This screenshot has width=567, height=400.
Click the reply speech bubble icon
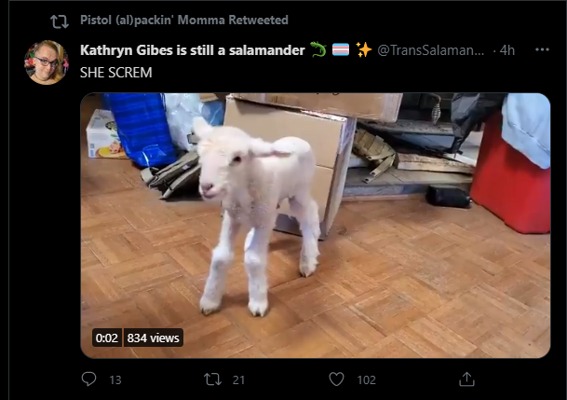pyautogui.click(x=88, y=379)
